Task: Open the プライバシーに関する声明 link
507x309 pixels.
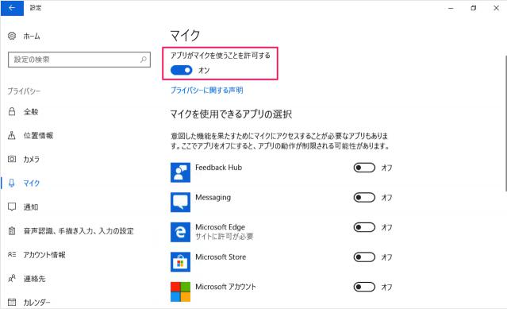Action: point(206,90)
